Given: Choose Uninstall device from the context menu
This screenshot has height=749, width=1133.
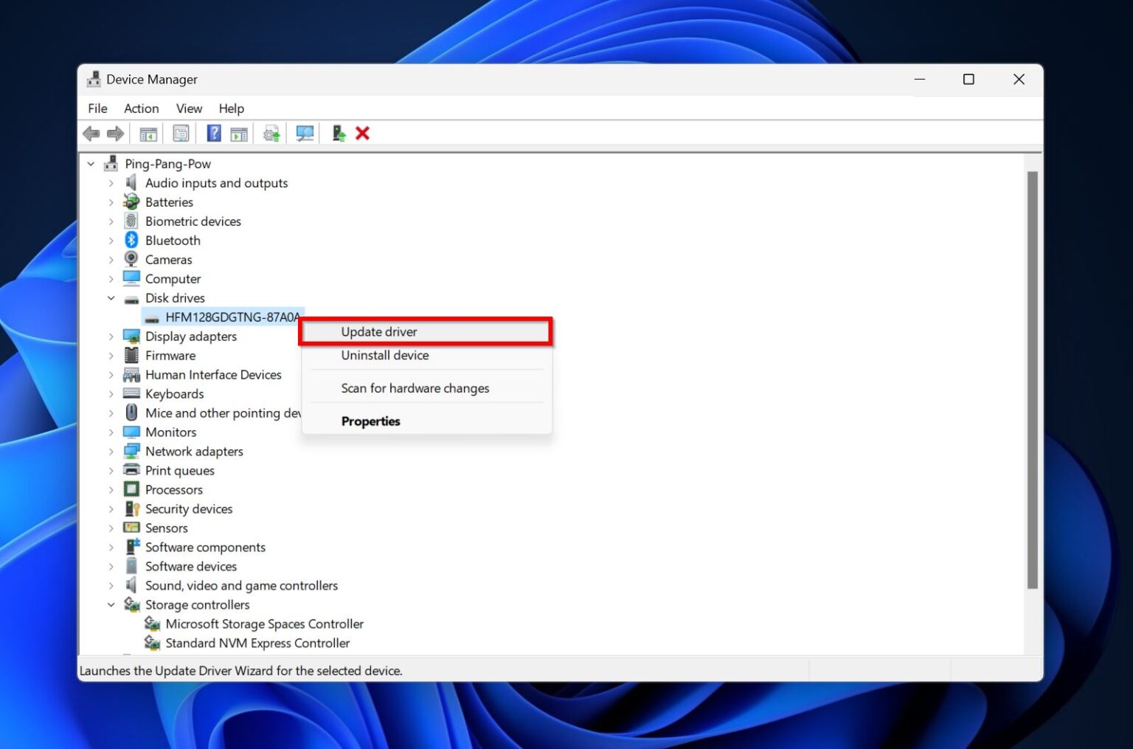Looking at the screenshot, I should pyautogui.click(x=384, y=355).
